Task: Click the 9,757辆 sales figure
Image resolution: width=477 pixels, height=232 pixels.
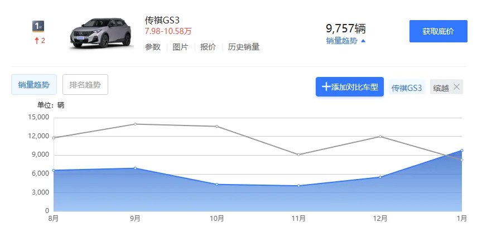Action: [346, 29]
